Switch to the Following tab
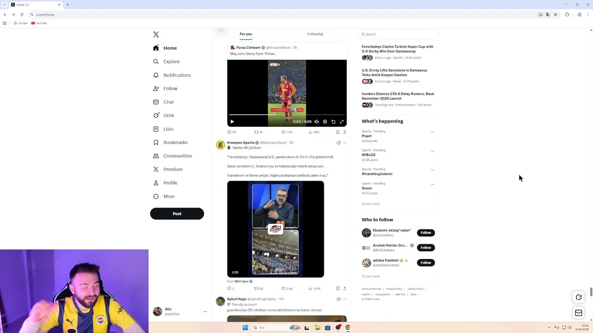This screenshot has width=593, height=333. pos(315,34)
